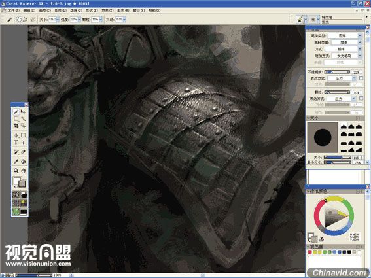Select the Layer Adjuster tool

point(23,111)
